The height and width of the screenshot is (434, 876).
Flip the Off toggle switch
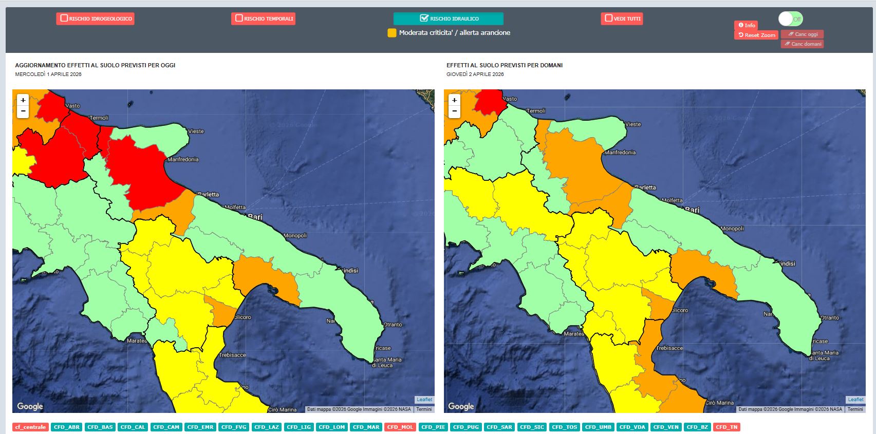click(x=790, y=19)
